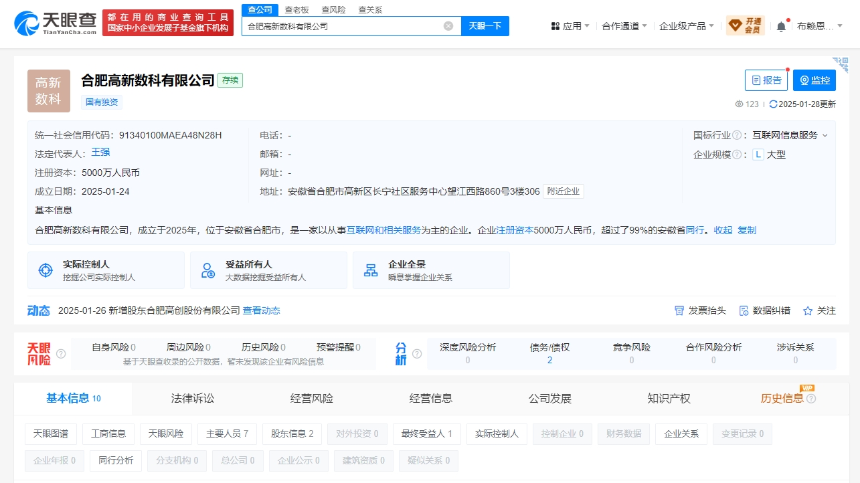Click the 开通会员 VIP button
This screenshot has height=483, width=860.
click(x=745, y=26)
